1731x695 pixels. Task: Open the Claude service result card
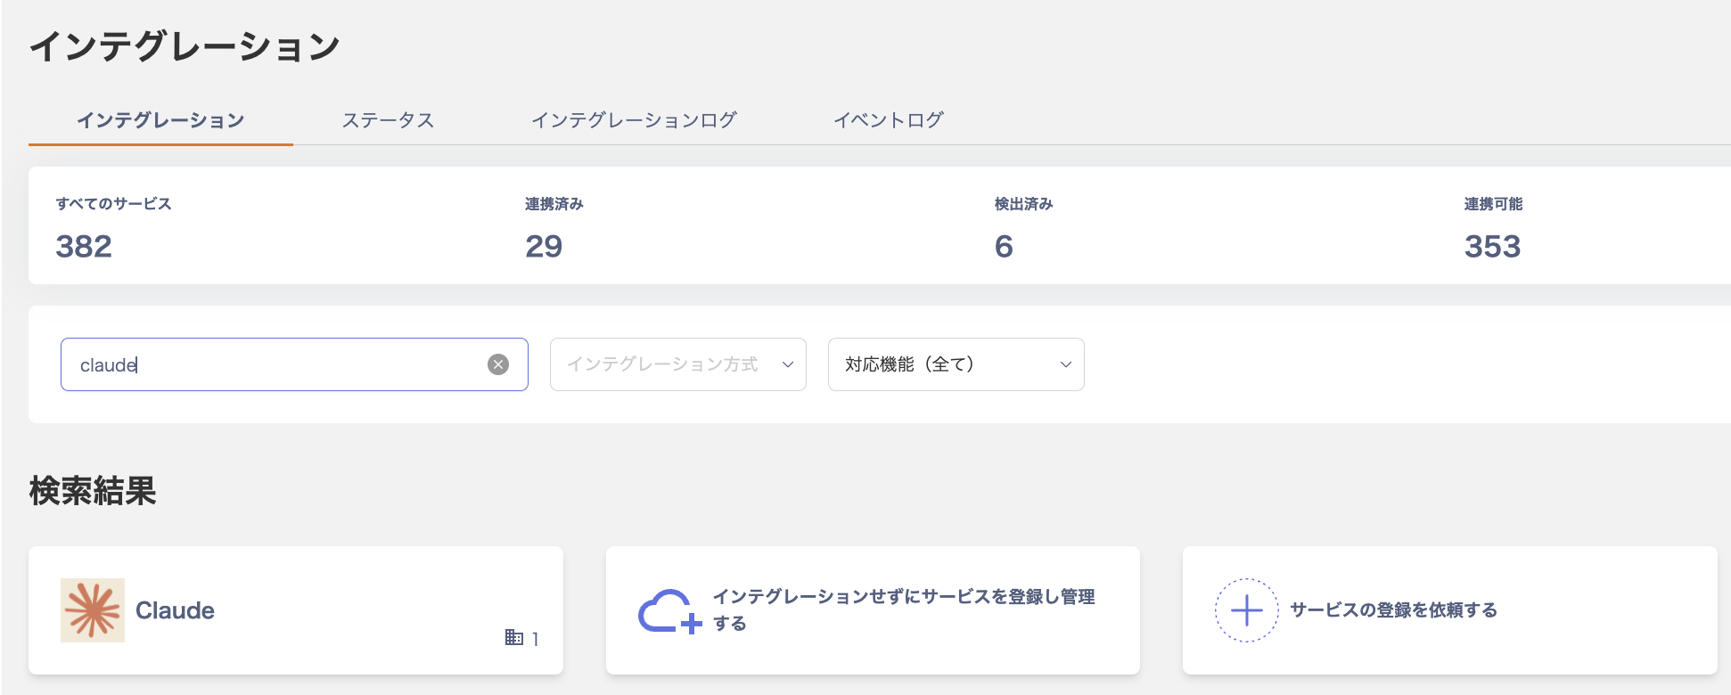tap(295, 610)
